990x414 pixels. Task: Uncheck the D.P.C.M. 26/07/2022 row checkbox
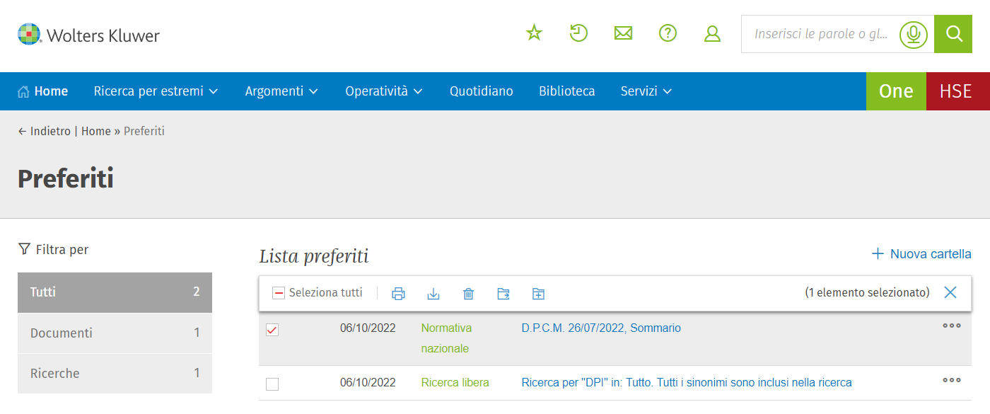click(272, 330)
